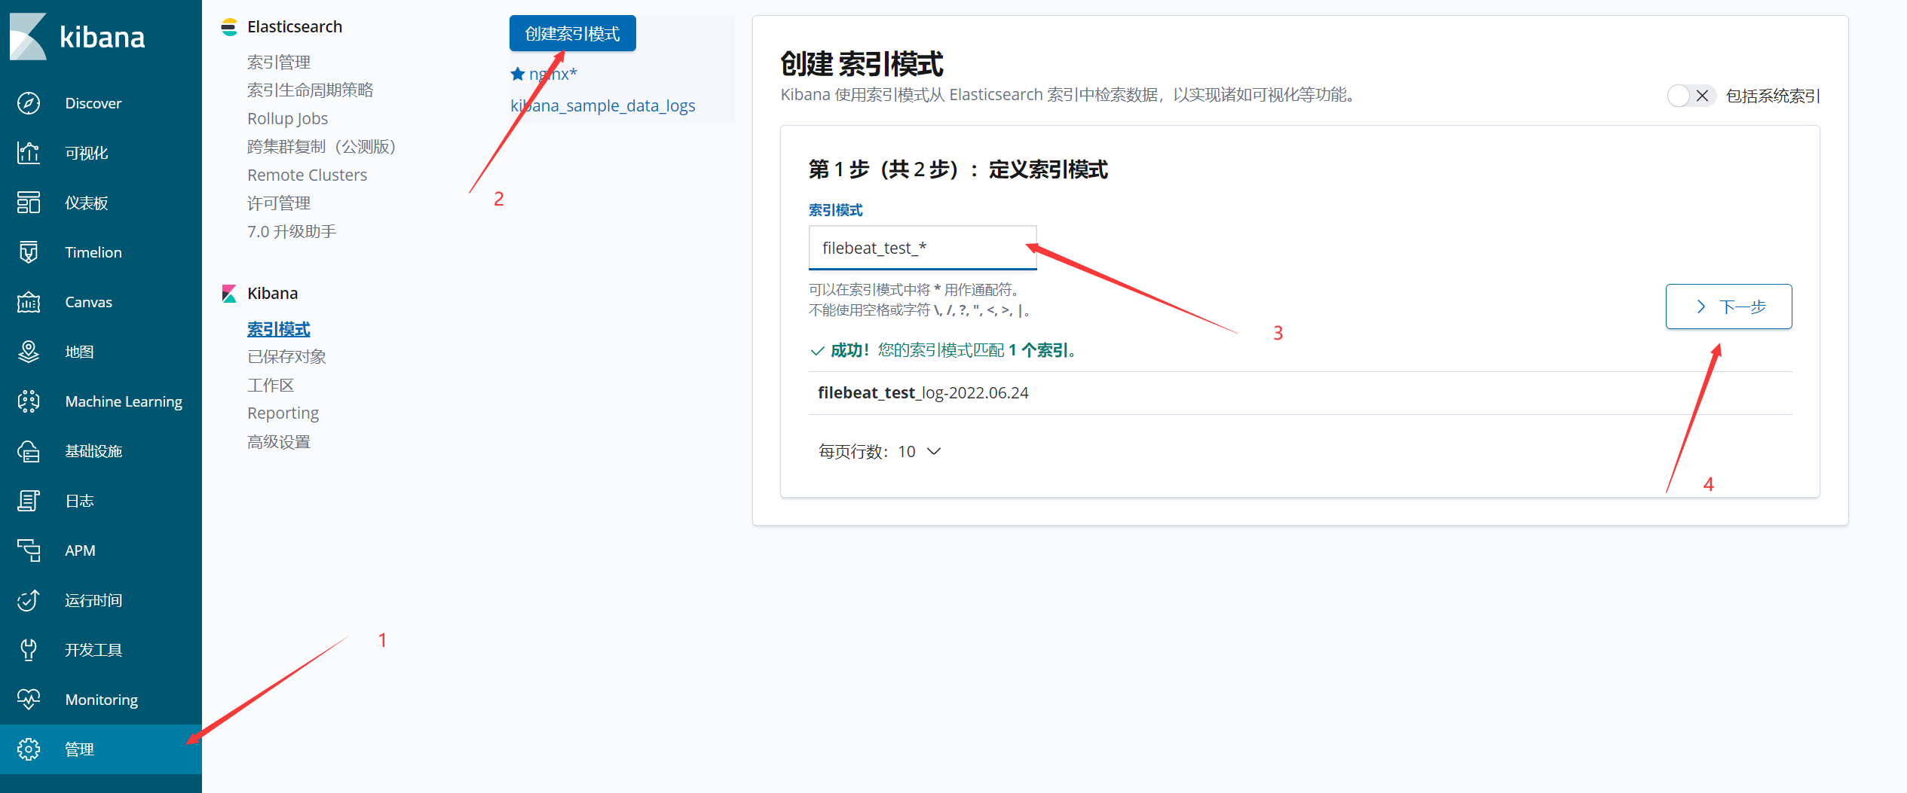1907x793 pixels.
Task: Select APM in the sidebar
Action: click(x=101, y=551)
